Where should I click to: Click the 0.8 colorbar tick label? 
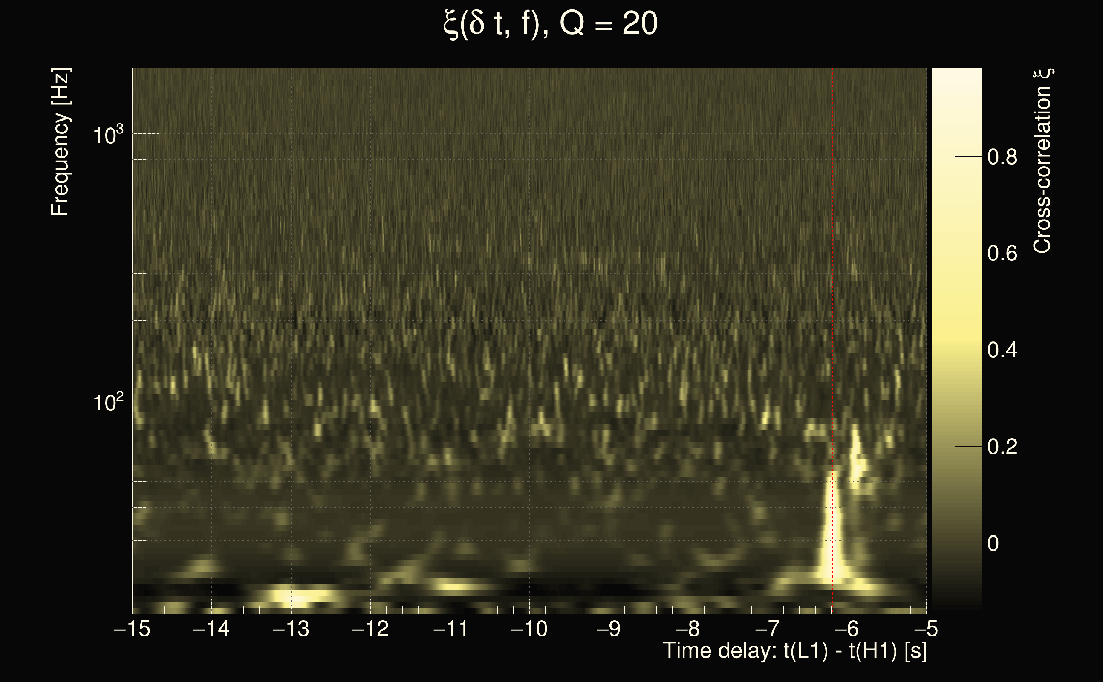(x=1002, y=157)
